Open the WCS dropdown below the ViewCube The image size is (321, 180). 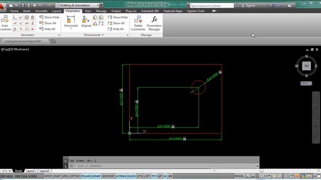(306, 83)
